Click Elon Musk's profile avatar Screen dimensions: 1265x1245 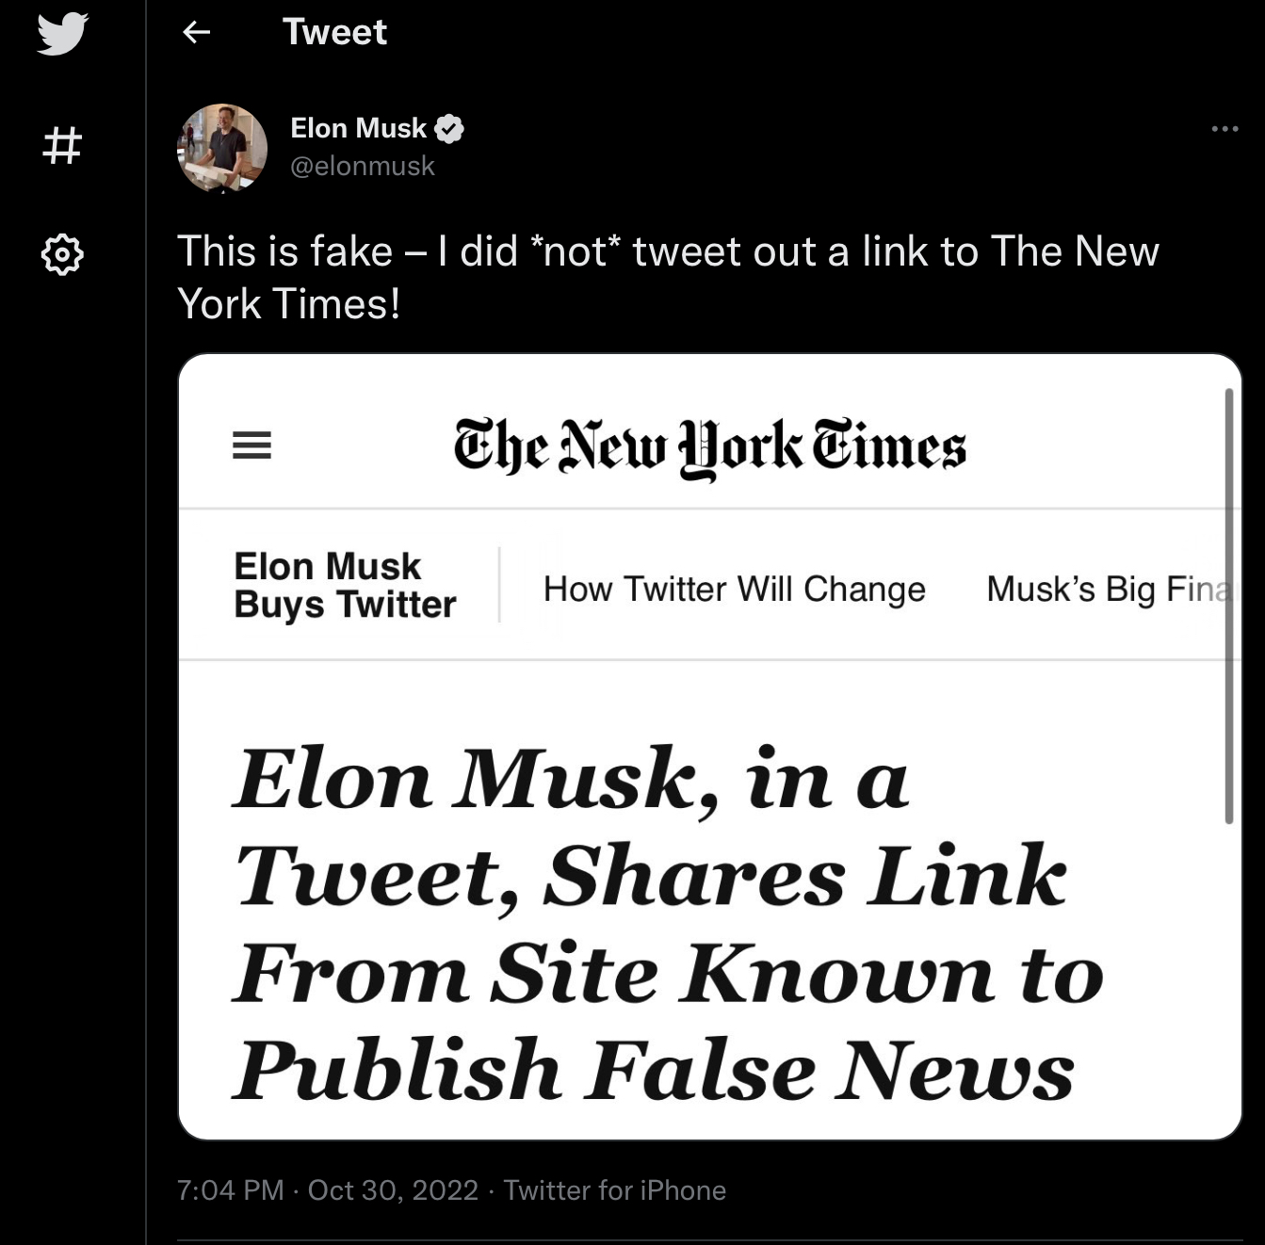[x=222, y=148]
